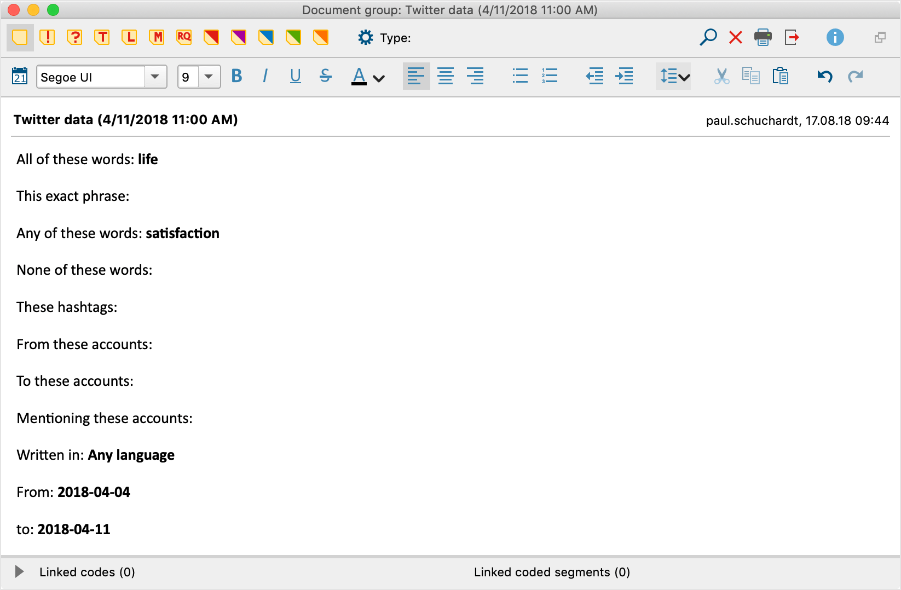Viewport: 901px width, 590px height.
Task: Select the T memo type icon
Action: (102, 37)
